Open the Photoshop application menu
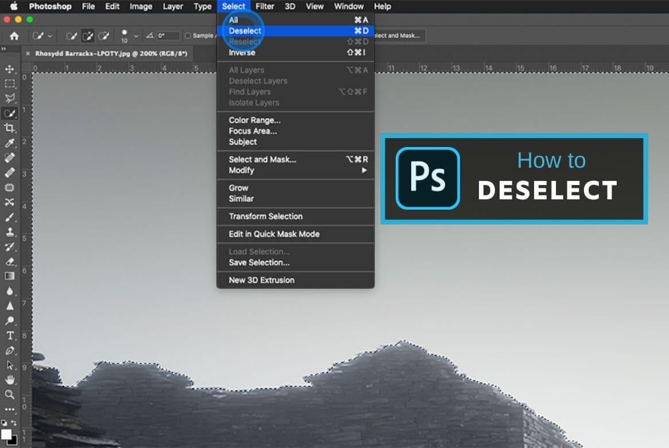 [x=50, y=6]
